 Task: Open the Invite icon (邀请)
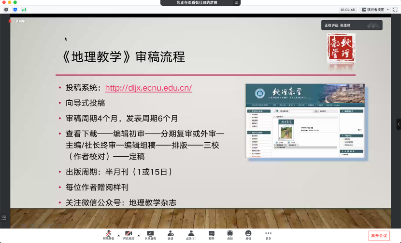click(171, 235)
